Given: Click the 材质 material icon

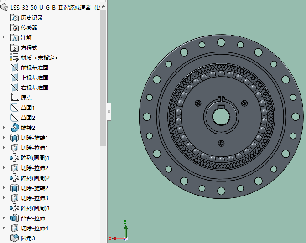Looking at the screenshot, I should point(14,57).
